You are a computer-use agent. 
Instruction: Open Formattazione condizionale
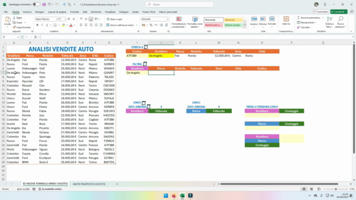(x=179, y=22)
